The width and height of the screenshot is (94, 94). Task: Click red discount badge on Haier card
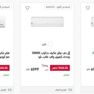[5, 68]
